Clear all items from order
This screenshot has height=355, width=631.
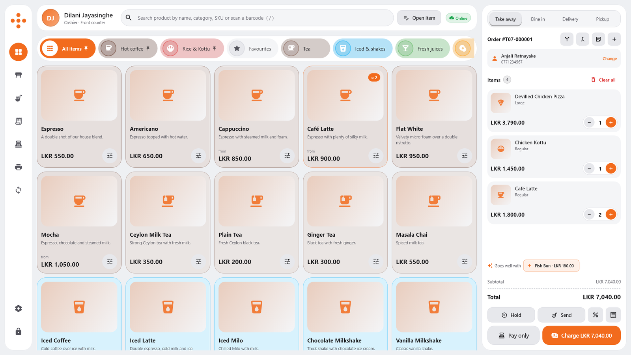coord(603,80)
